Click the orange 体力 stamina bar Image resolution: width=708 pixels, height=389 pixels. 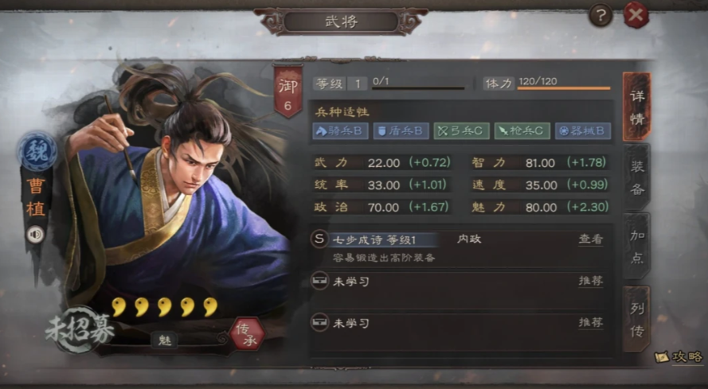pyautogui.click(x=564, y=88)
